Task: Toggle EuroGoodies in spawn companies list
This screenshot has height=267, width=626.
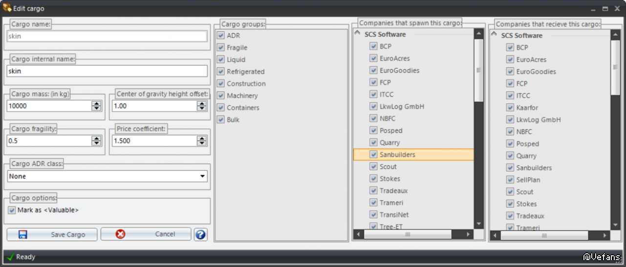Action: [x=373, y=70]
